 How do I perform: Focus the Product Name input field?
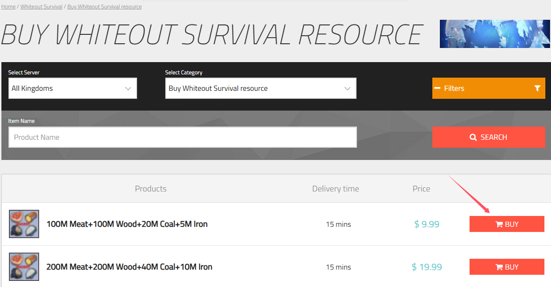click(x=183, y=137)
